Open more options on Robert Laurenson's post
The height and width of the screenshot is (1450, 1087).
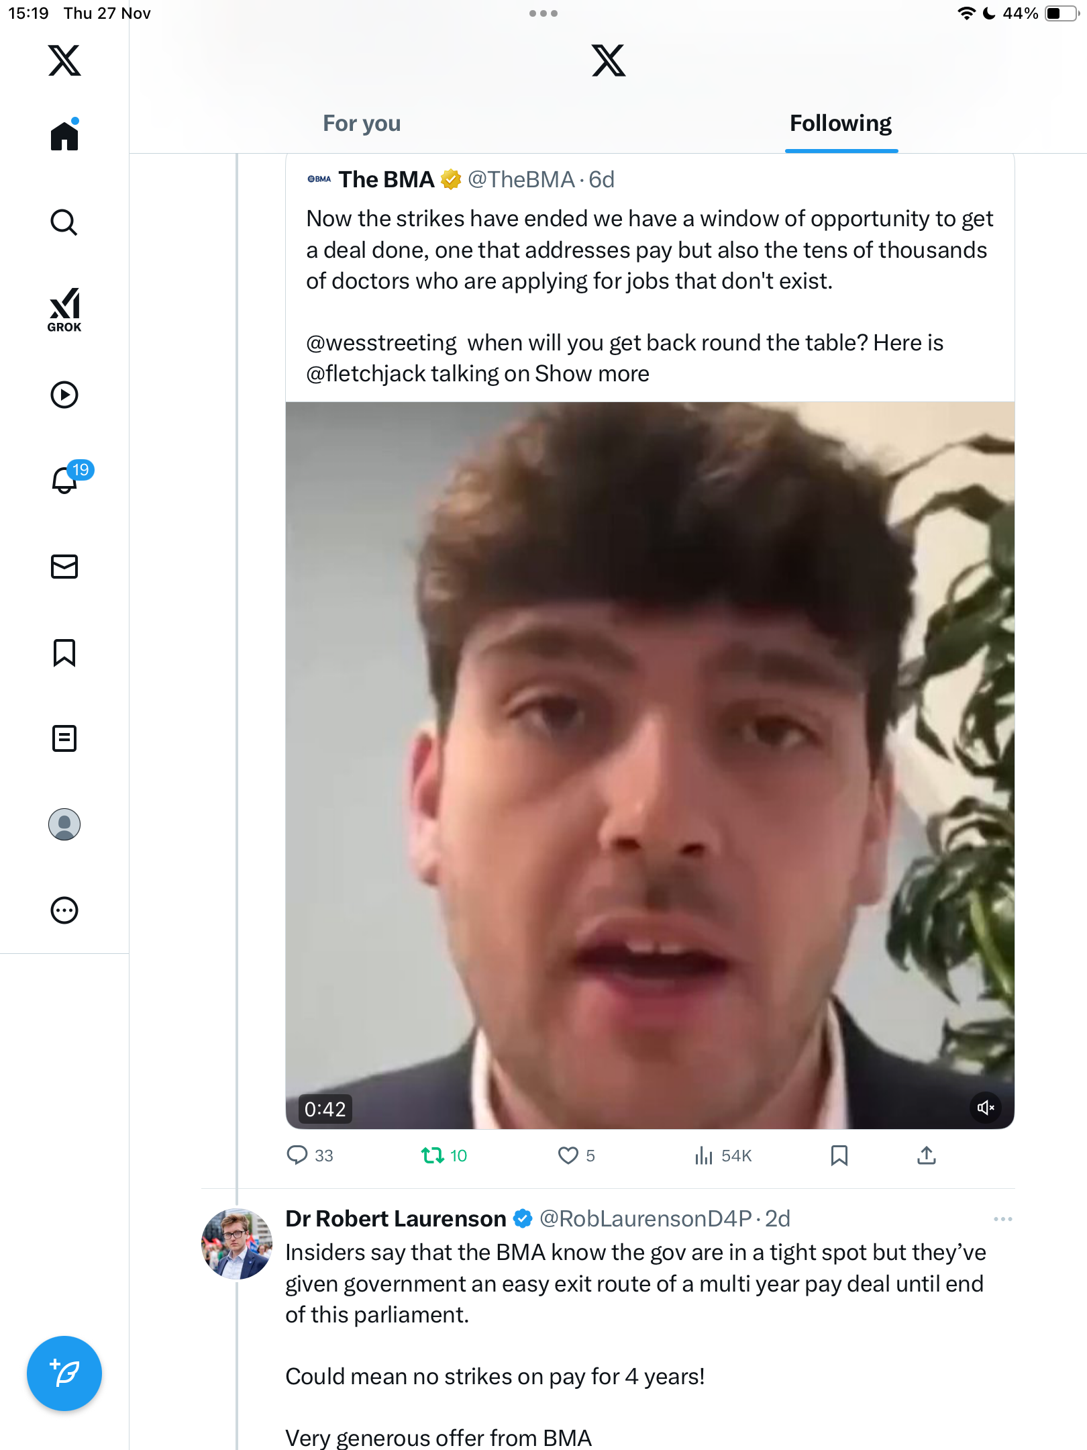pyautogui.click(x=1002, y=1219)
